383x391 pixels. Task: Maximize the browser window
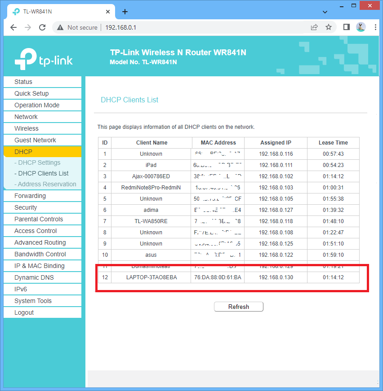[x=354, y=5]
